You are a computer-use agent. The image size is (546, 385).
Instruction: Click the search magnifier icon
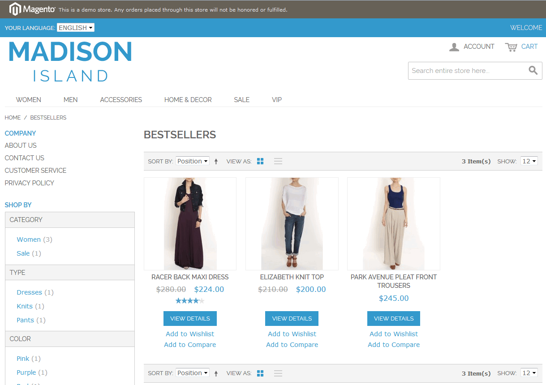533,70
